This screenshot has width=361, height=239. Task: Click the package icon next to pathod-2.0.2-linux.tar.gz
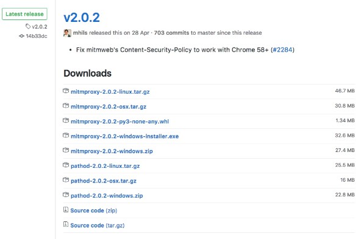(66, 165)
